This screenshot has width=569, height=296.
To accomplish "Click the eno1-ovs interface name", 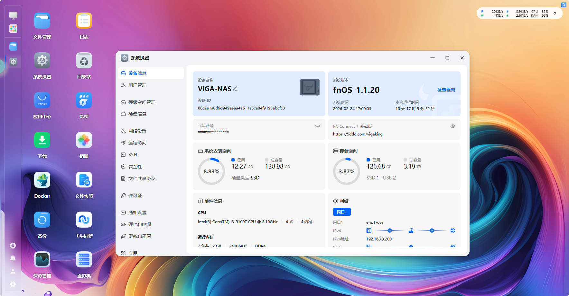I will click(x=375, y=222).
